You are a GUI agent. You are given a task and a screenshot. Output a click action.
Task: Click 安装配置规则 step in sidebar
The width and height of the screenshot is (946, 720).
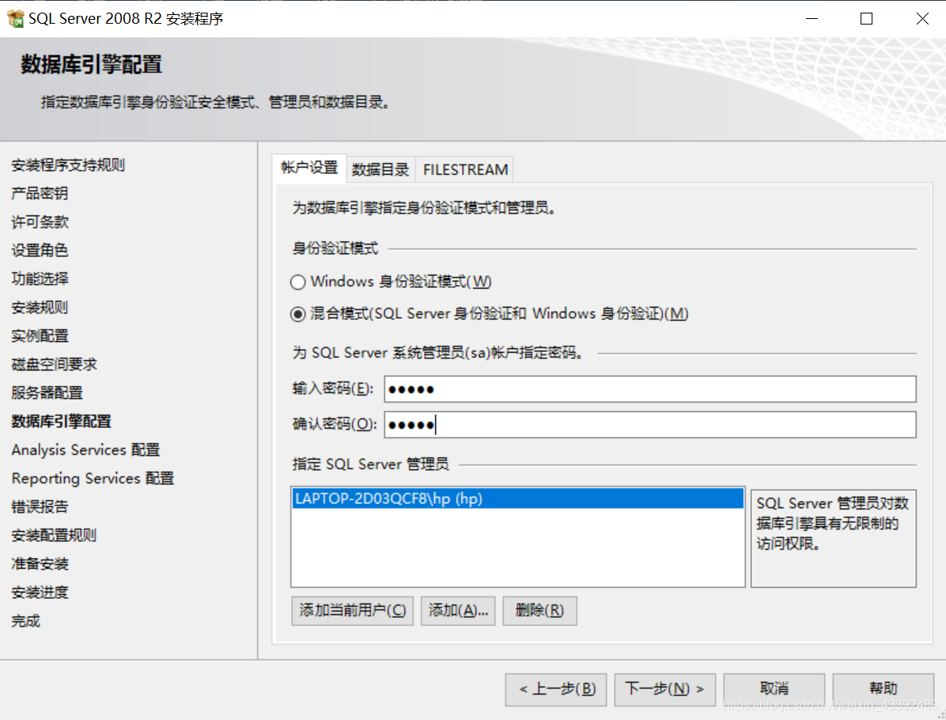pos(54,535)
